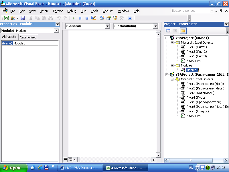This screenshot has height=172, width=229.
Task: Close the Properties - Module1 panel
Action: click(58, 24)
